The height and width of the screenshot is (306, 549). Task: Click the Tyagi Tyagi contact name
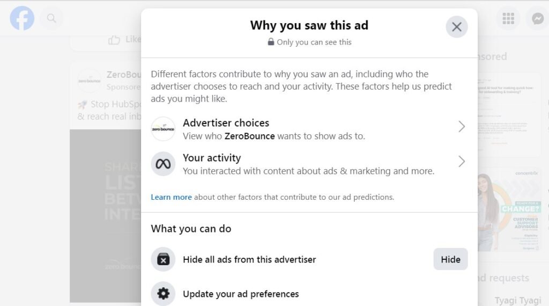pos(518,300)
